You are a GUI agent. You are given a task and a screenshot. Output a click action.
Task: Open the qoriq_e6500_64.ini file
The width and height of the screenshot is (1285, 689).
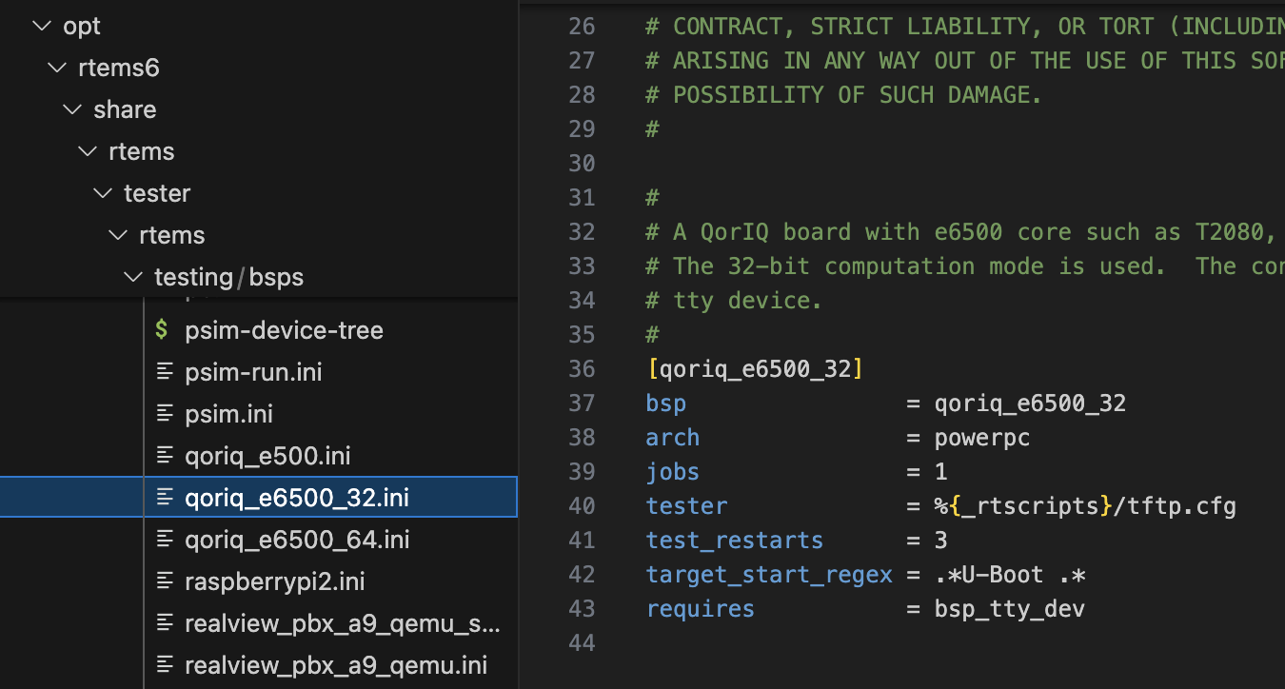pyautogui.click(x=297, y=540)
